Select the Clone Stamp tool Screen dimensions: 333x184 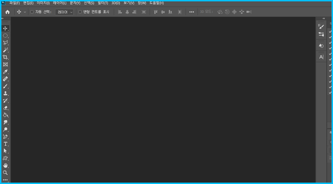pos(5,94)
